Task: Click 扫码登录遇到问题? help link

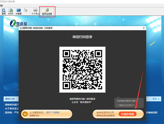Action: (x=127, y=101)
